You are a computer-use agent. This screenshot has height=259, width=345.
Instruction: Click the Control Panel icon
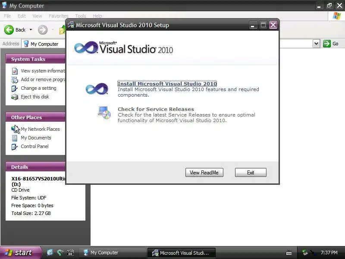coord(15,146)
